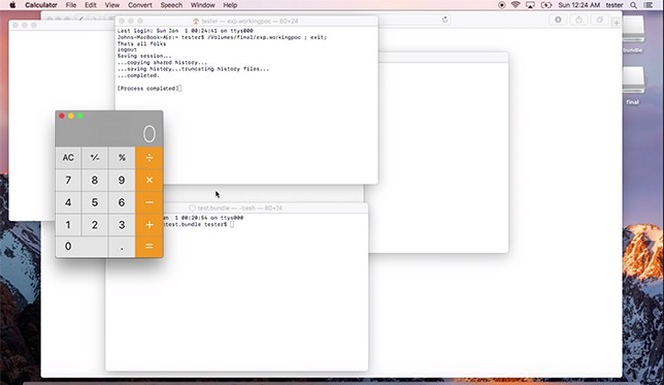Tap digit 2 on Calculator

pyautogui.click(x=95, y=225)
